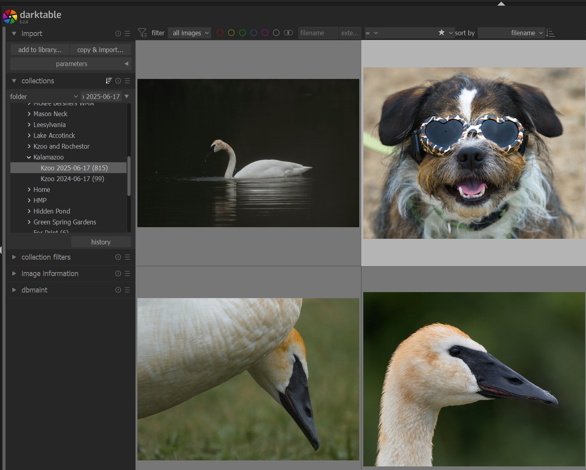Viewport: 586px width, 470px height.
Task: Toggle the color label and/or operator
Action: [288, 33]
